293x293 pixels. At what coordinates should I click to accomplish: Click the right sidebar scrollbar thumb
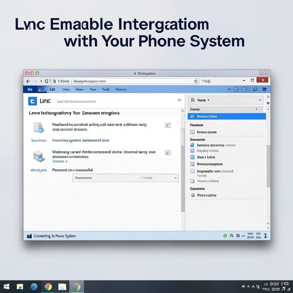pos(268,166)
